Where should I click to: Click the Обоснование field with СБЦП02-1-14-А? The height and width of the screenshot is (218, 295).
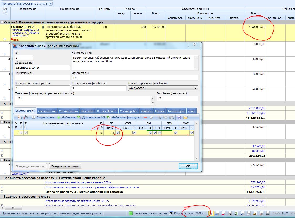(x=42, y=68)
